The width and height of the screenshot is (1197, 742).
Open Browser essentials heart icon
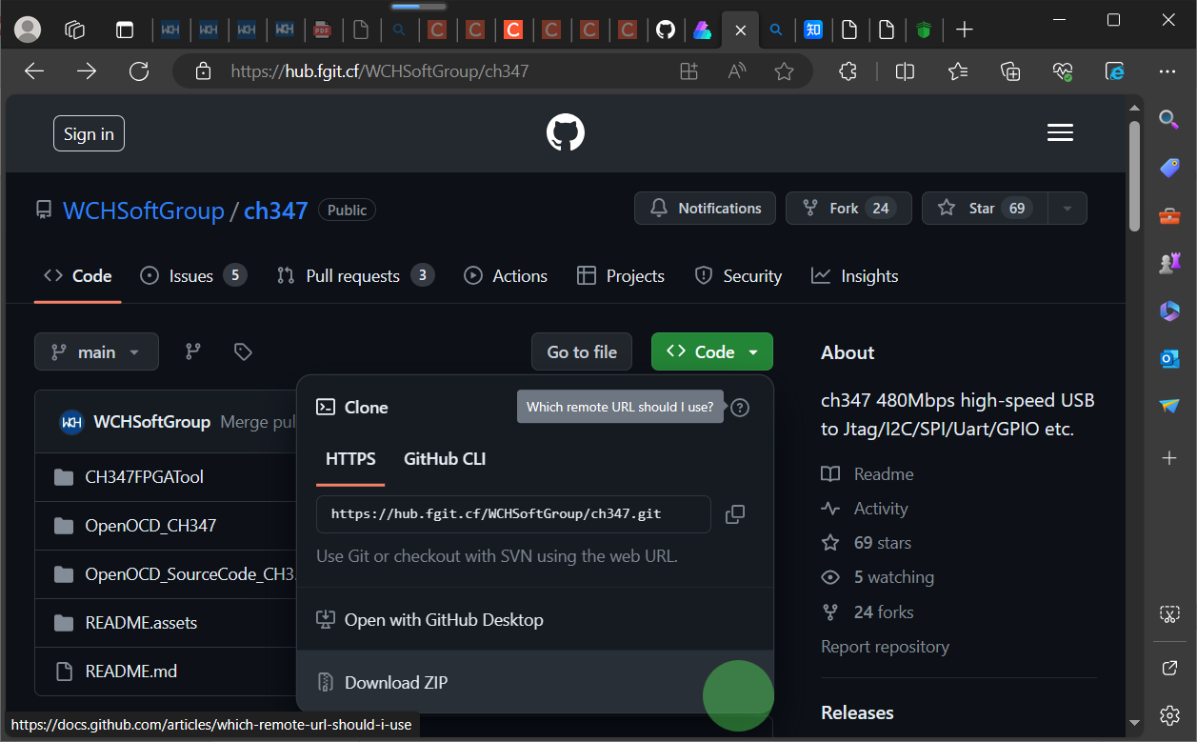click(1063, 71)
